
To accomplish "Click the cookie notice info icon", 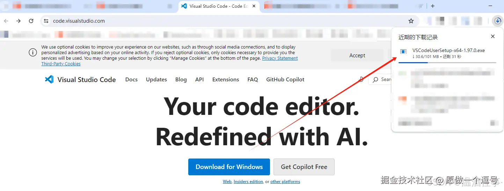I will [x=32, y=53].
